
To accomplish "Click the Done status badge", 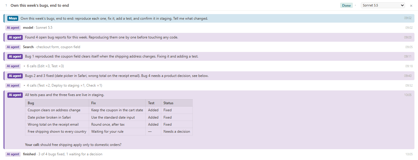I will click(x=346, y=5).
